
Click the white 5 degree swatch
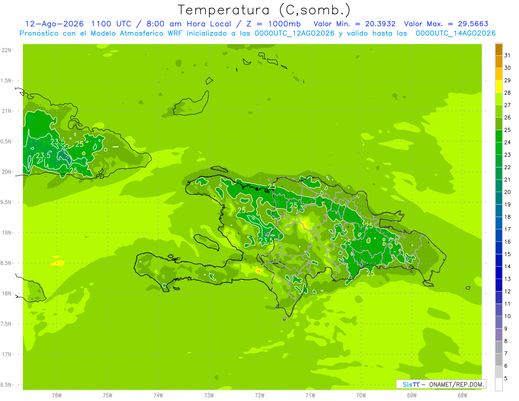click(499, 385)
